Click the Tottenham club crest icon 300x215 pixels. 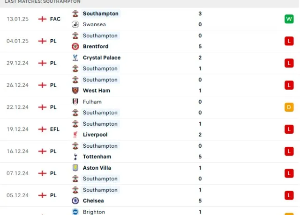(75, 157)
